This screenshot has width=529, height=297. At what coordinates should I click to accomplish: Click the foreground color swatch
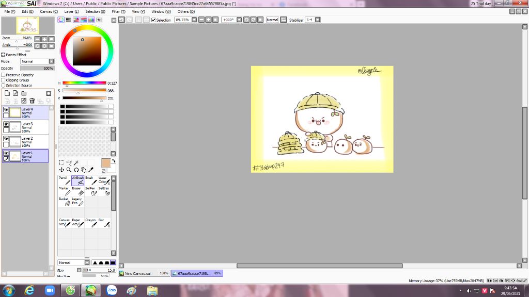point(106,163)
